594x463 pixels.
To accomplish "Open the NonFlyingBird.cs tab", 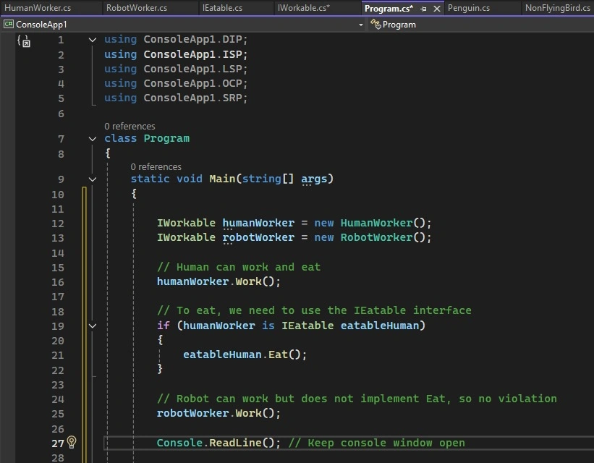I will (558, 8).
